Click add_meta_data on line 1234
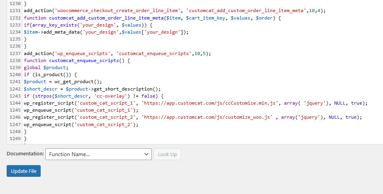The image size is (383, 194). pos(61,32)
